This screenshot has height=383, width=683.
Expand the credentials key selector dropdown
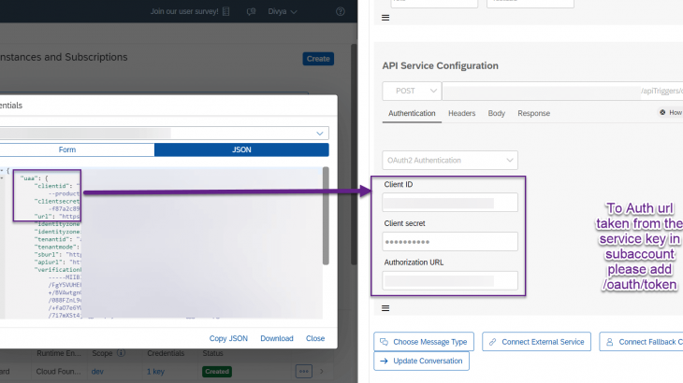click(x=320, y=134)
